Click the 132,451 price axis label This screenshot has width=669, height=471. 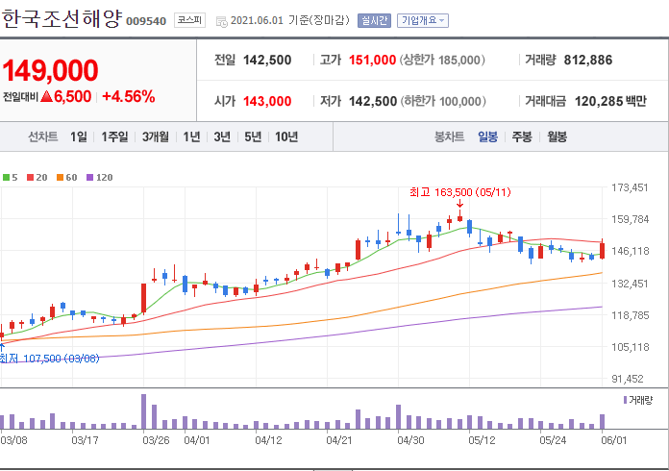(630, 284)
